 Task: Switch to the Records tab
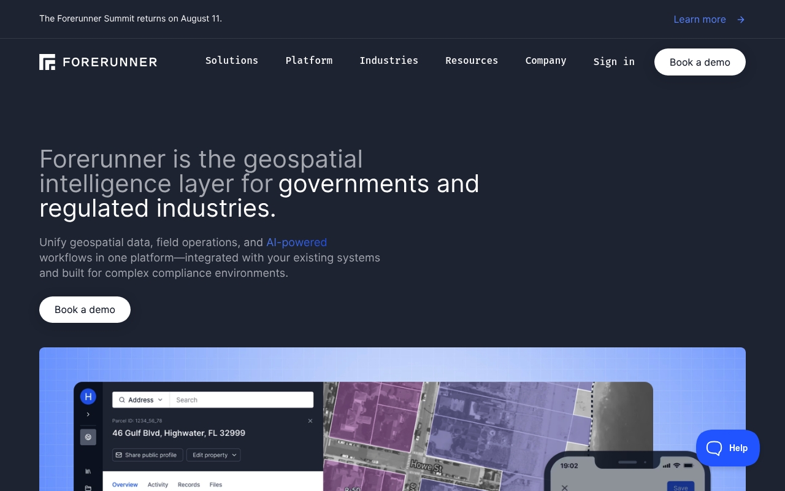coord(189,484)
